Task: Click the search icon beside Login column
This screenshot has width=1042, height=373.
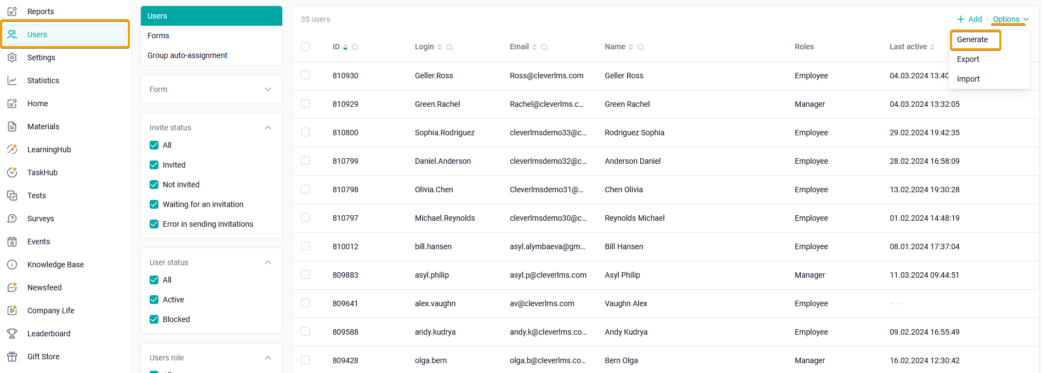Action: pyautogui.click(x=449, y=47)
